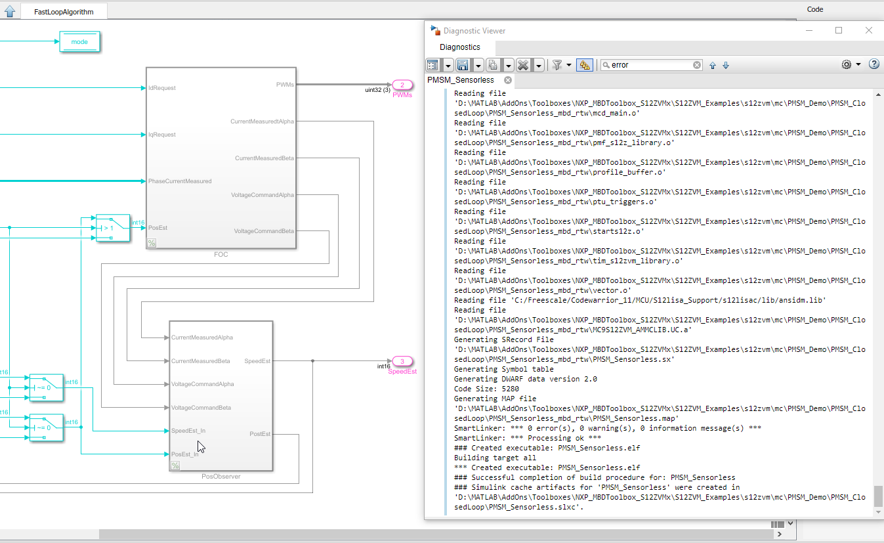
Task: Toggle the percent badge on PosObserver block
Action: [x=175, y=465]
